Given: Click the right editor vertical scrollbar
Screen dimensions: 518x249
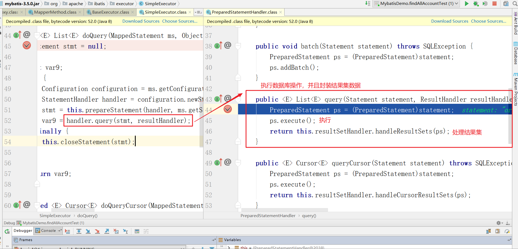Looking at the screenshot, I should click(510, 116).
